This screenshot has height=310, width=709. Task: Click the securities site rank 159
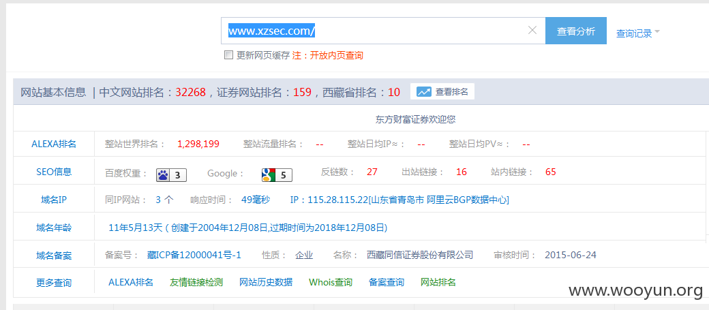[x=302, y=92]
